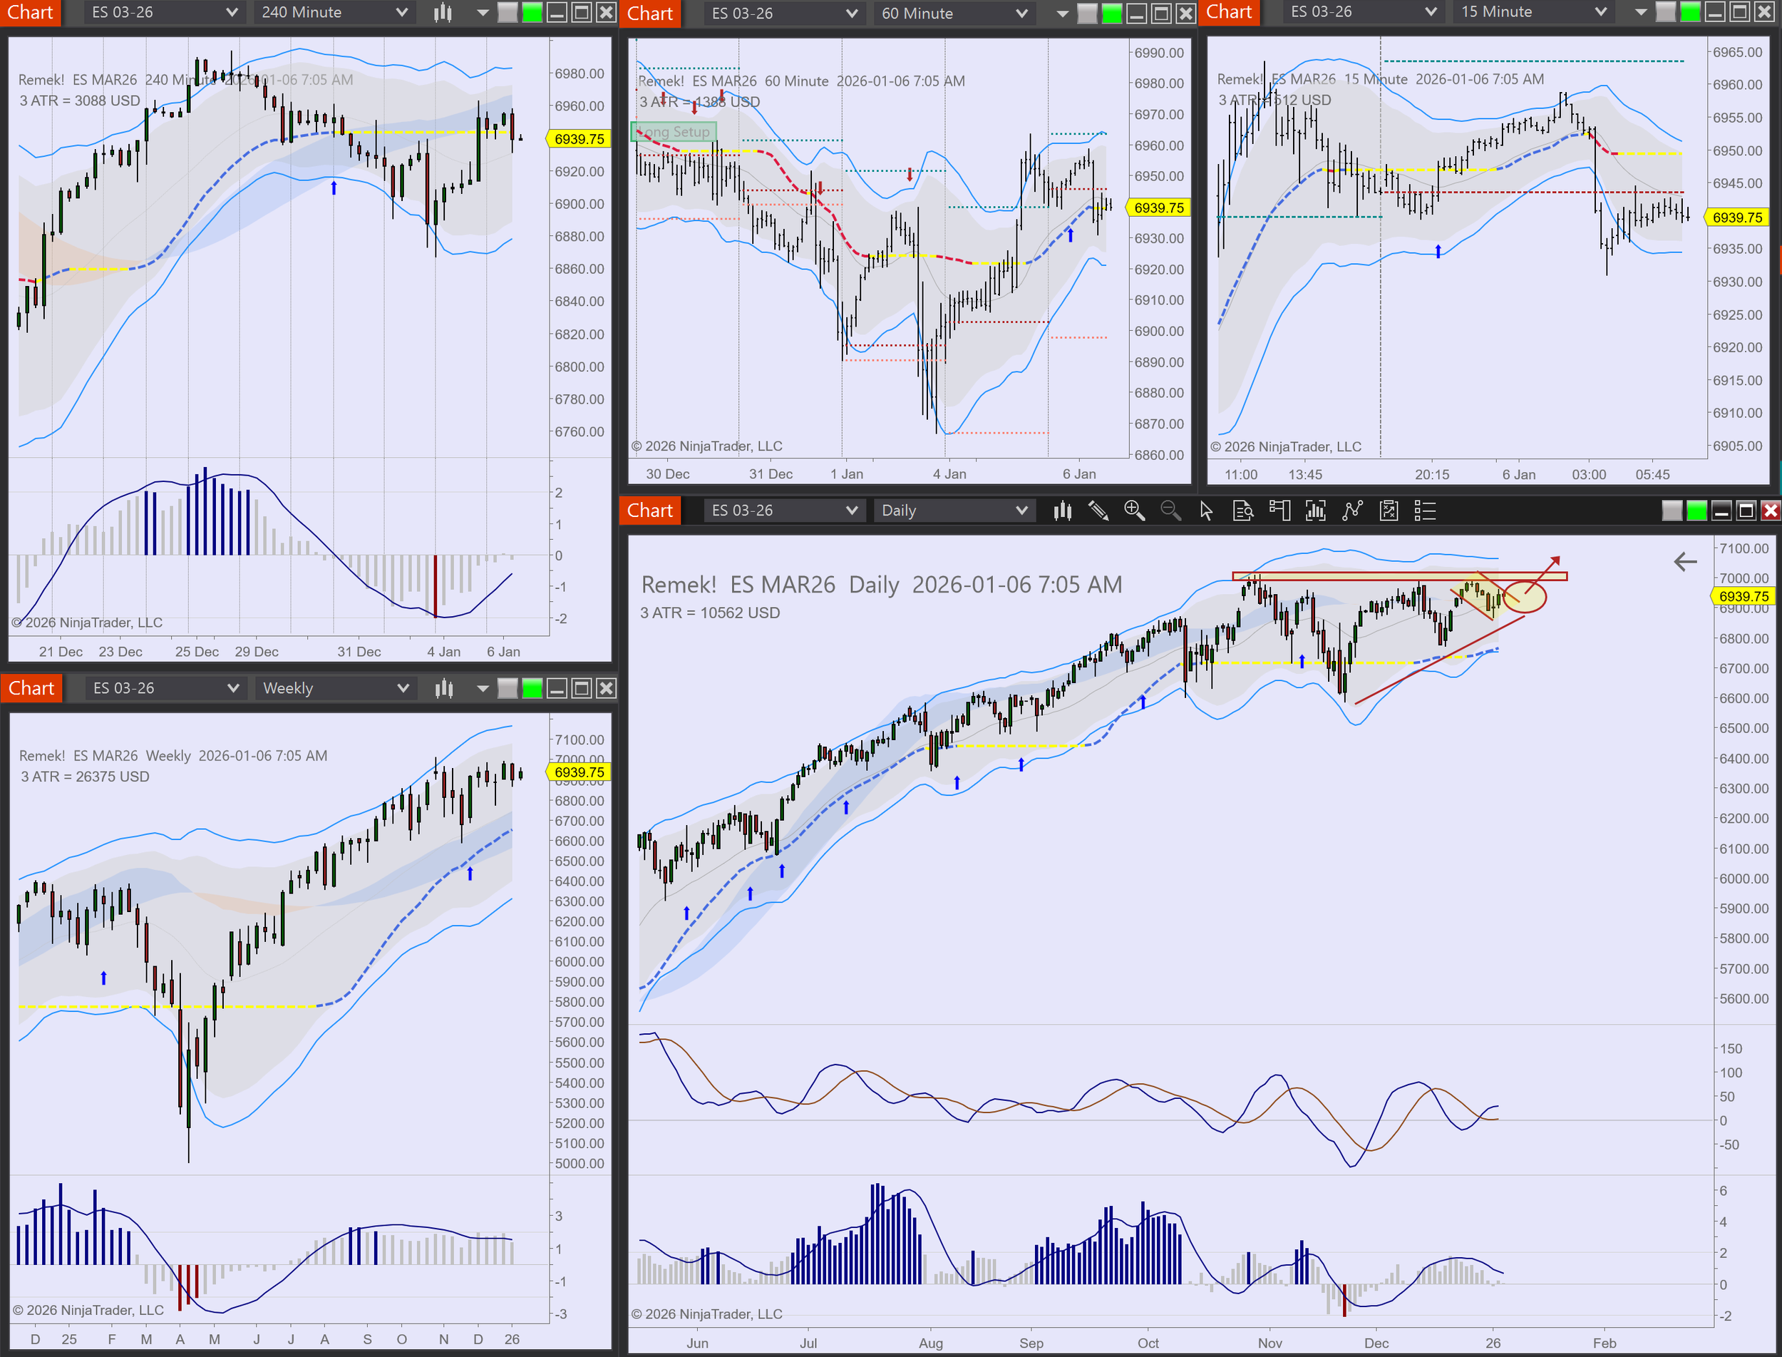Select the cursor pointer tool
This screenshot has width=1782, height=1357.
[x=1206, y=511]
